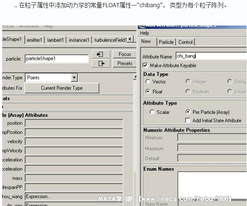Click the particle name field particleShape1
Viewport: 247px width, 206px height.
point(57,59)
